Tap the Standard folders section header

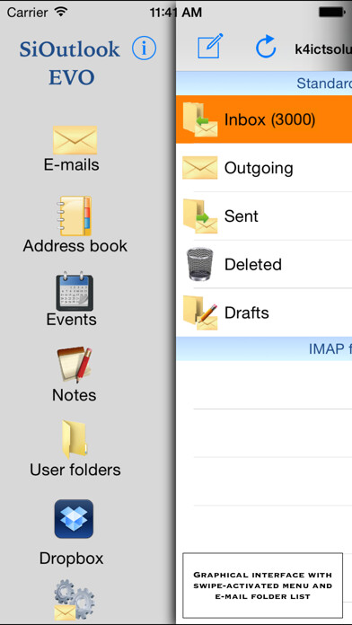click(x=264, y=84)
